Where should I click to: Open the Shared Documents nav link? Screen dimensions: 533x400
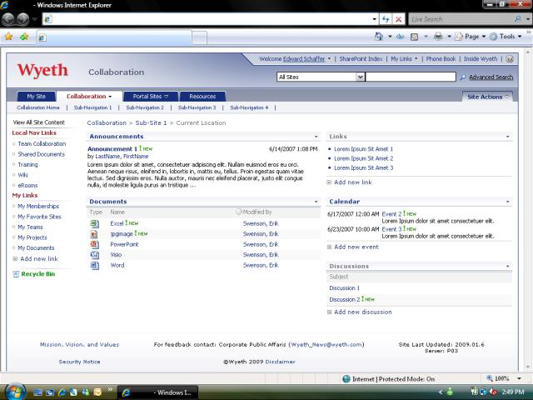pyautogui.click(x=41, y=154)
